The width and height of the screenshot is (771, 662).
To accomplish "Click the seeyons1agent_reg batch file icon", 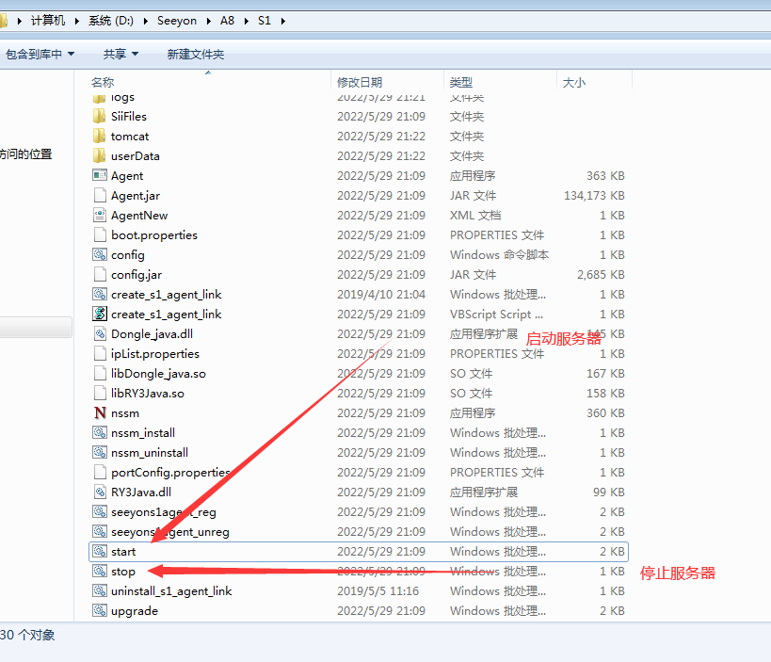I will (100, 512).
